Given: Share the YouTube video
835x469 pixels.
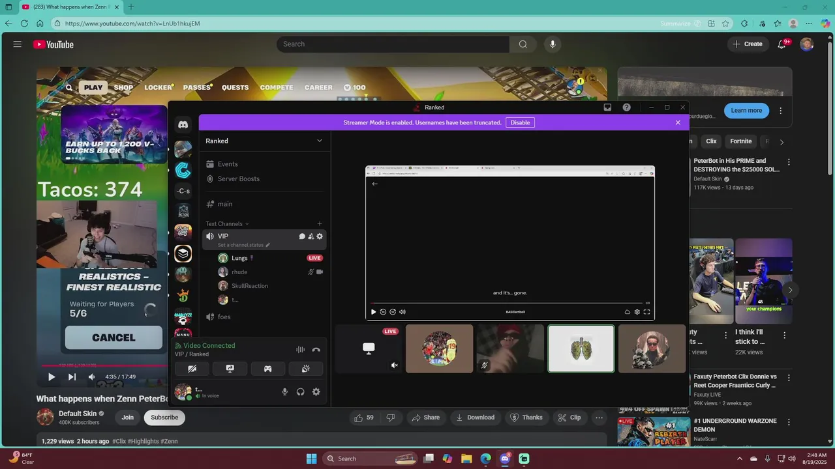Looking at the screenshot, I should click(x=425, y=418).
